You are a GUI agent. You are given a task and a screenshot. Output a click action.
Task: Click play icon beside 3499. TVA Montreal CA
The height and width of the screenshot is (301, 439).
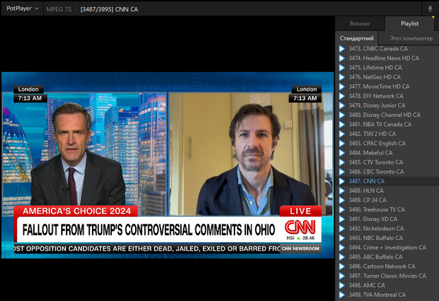pyautogui.click(x=342, y=295)
